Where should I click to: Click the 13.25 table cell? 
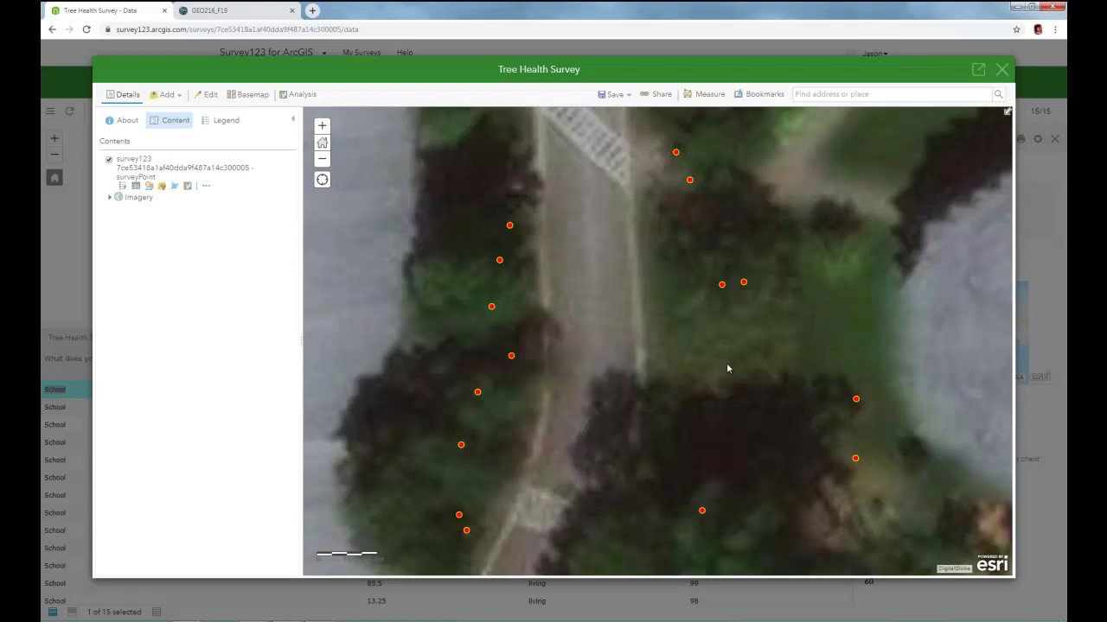(x=375, y=600)
